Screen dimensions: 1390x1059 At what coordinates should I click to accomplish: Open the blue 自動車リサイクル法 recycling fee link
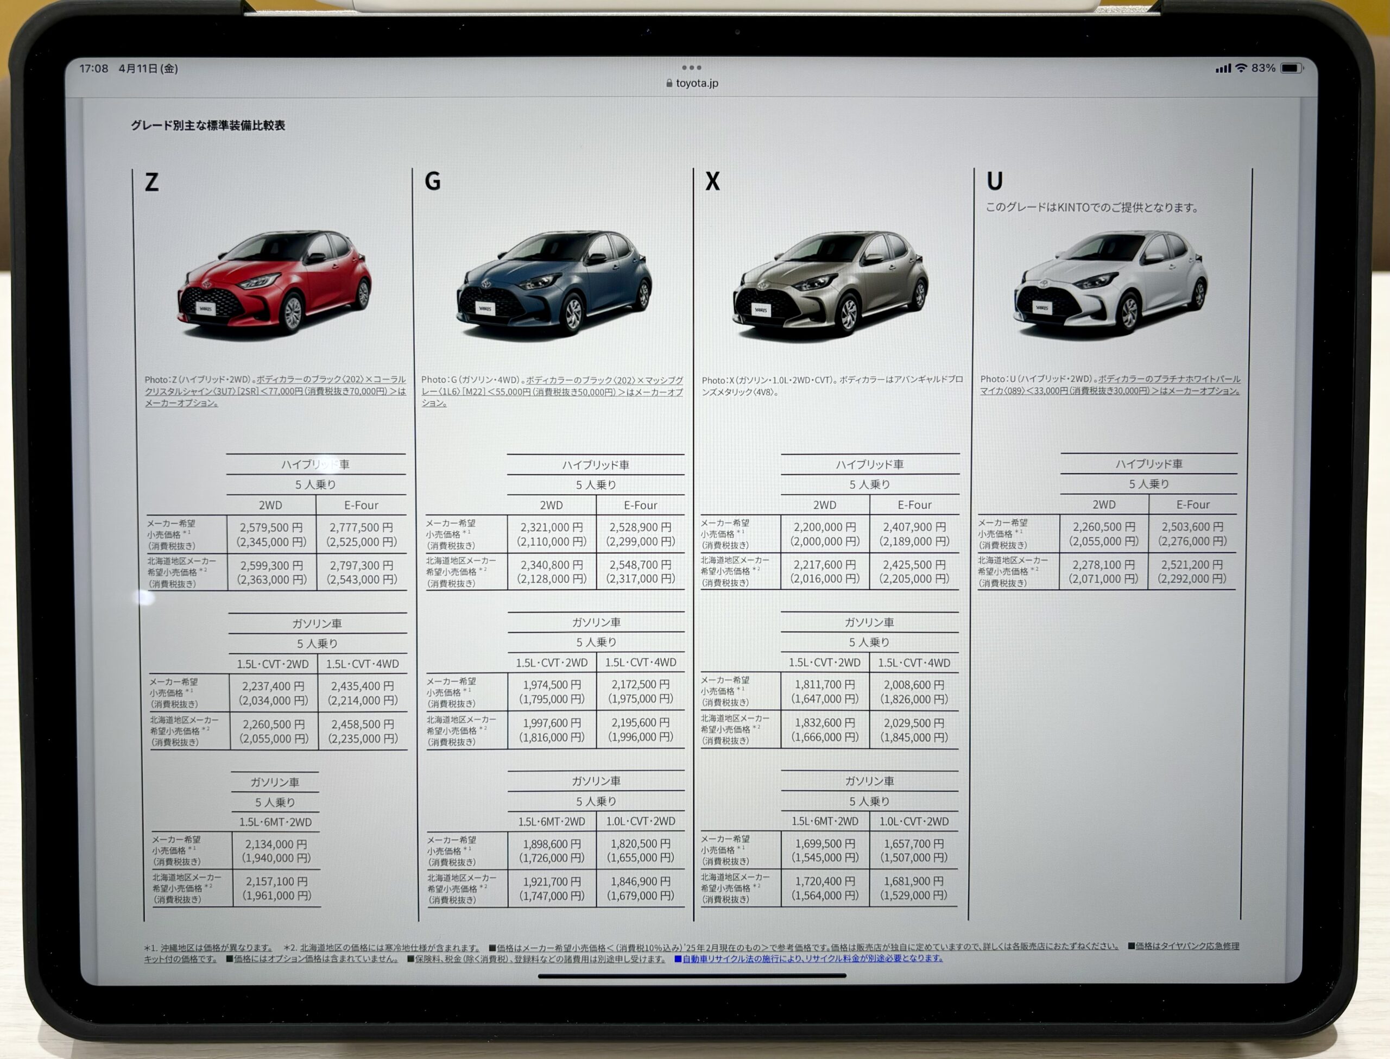click(813, 959)
